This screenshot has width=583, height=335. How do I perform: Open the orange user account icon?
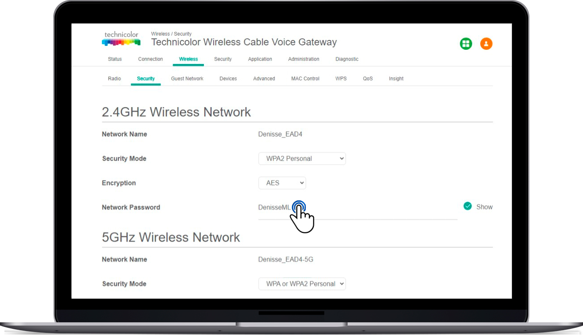tap(486, 44)
